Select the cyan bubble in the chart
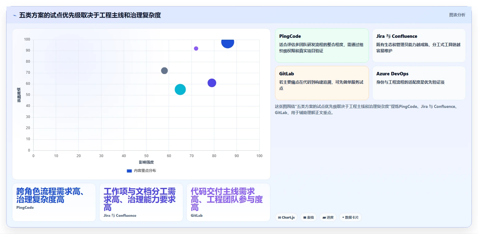Viewport: 478px width, 234px height. click(180, 89)
